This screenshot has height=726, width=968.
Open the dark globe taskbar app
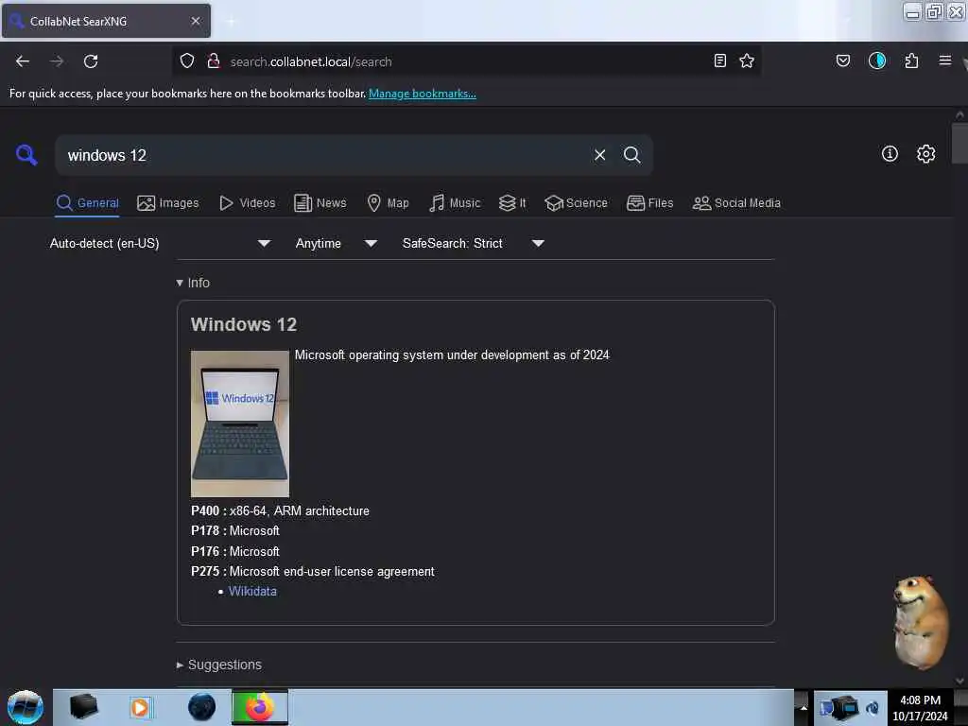click(201, 707)
